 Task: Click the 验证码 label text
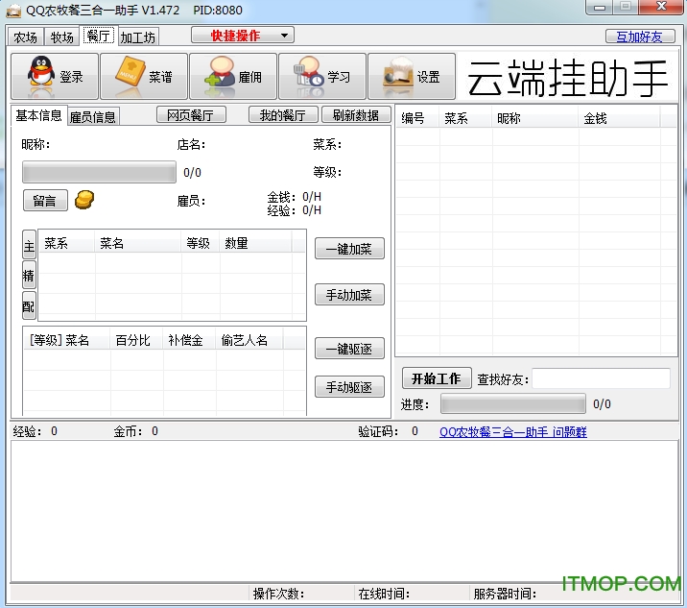(x=378, y=431)
